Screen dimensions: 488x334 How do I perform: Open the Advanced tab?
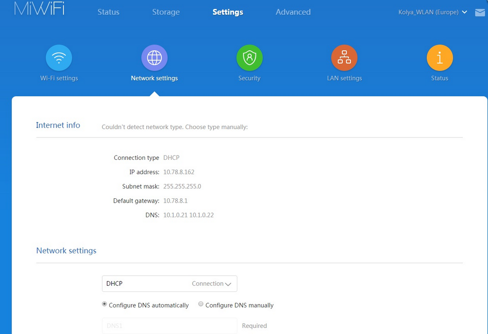(x=293, y=12)
